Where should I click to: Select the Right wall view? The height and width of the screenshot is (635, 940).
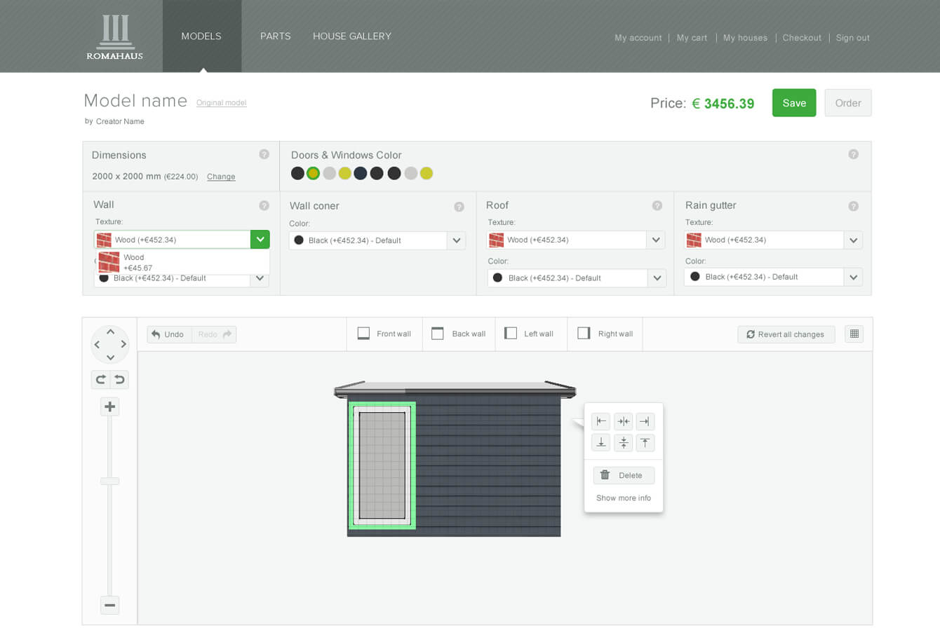(605, 334)
